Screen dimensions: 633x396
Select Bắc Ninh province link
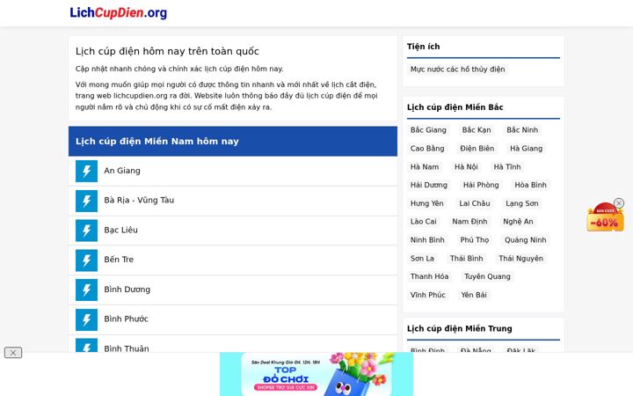tap(522, 129)
